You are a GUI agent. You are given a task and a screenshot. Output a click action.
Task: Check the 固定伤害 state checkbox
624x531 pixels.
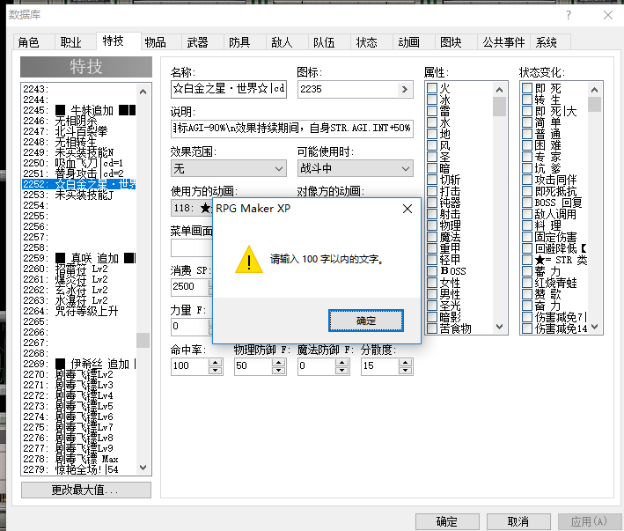(x=527, y=237)
